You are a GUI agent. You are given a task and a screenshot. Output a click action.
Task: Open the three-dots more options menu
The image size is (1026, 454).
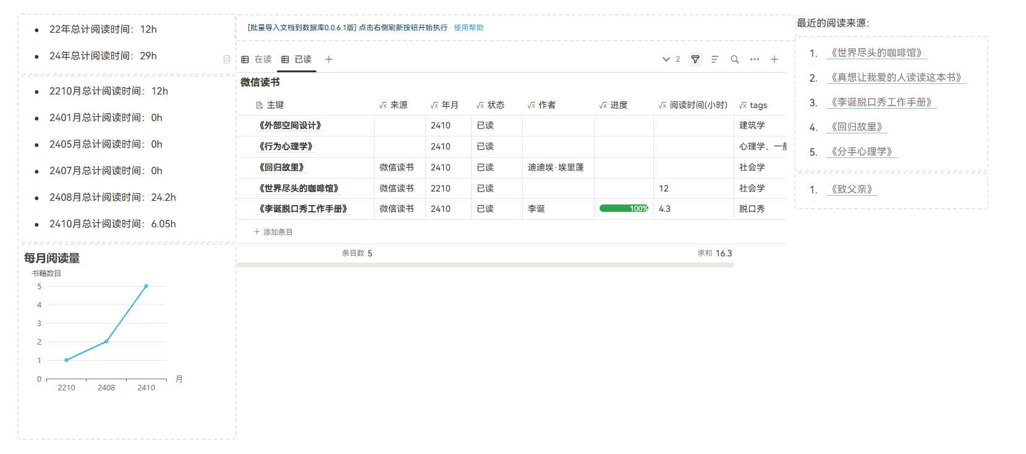755,59
